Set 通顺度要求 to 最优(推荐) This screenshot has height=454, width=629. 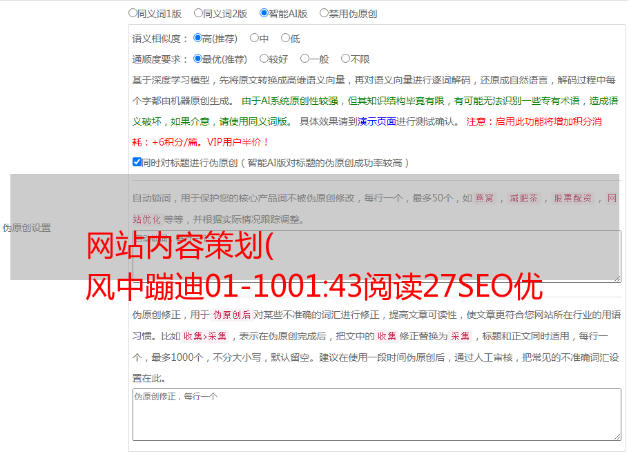197,59
